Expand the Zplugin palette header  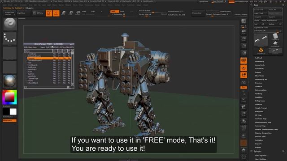[x=257, y=151]
